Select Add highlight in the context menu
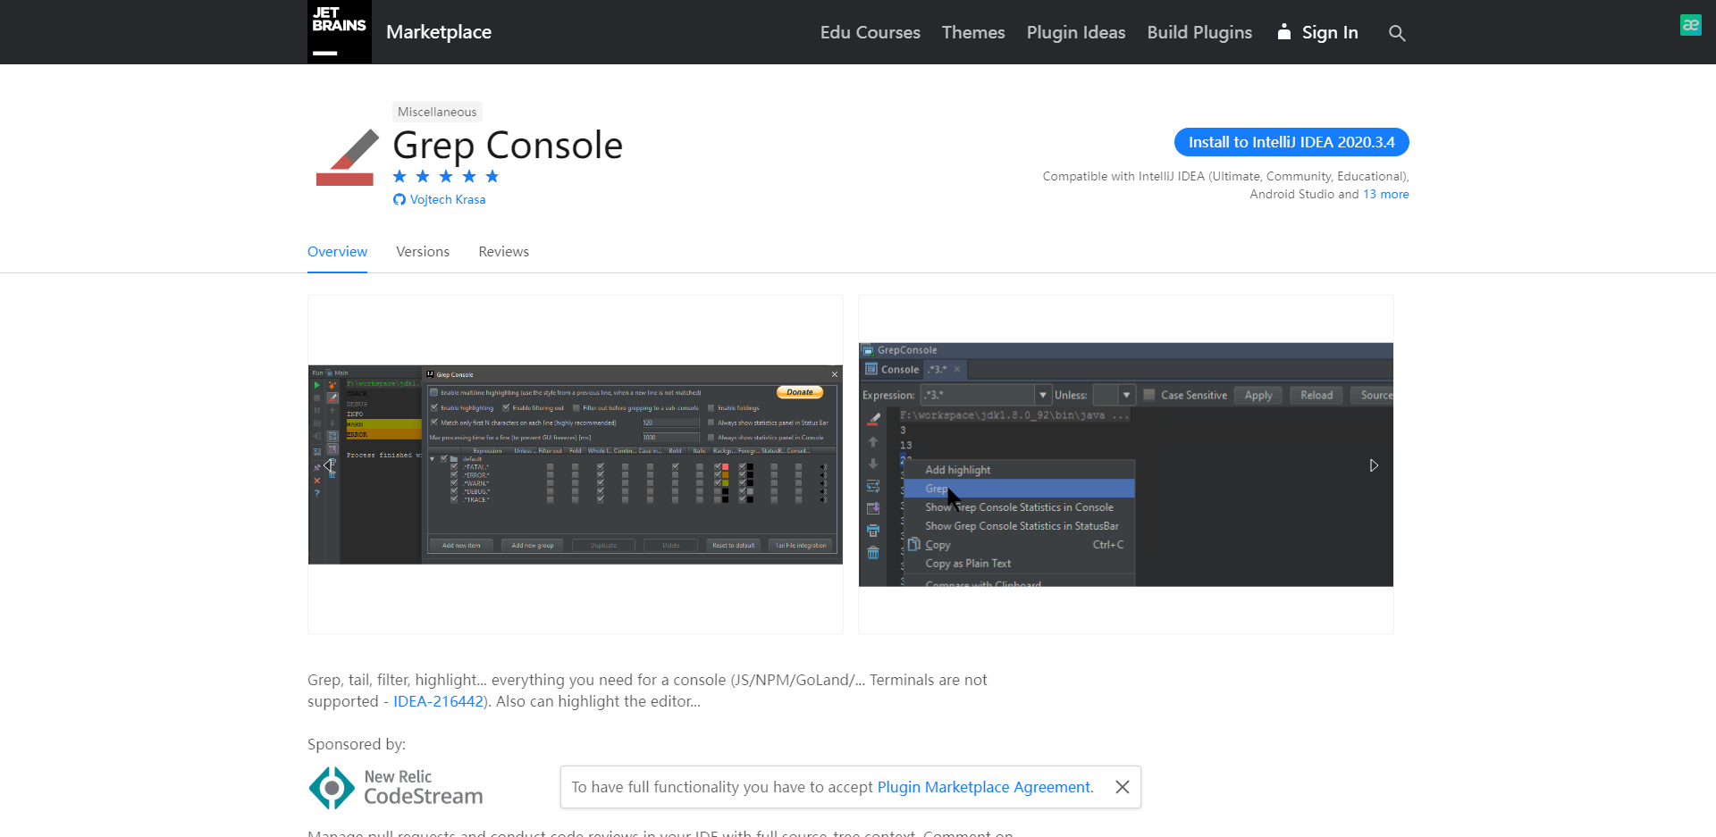 pos(1019,470)
